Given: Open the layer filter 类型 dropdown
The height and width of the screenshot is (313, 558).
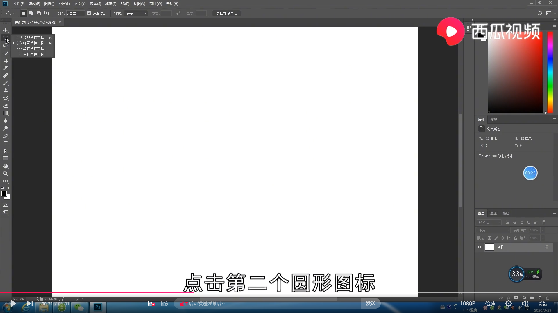Looking at the screenshot, I should 490,222.
